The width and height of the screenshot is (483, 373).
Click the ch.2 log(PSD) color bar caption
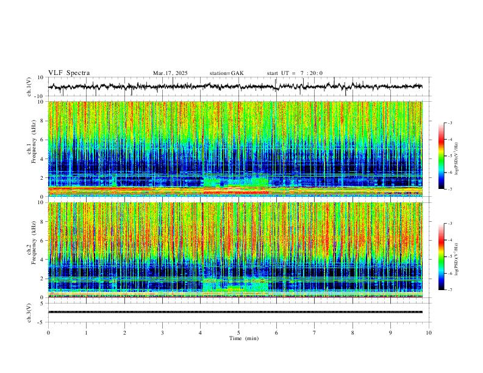coord(457,259)
